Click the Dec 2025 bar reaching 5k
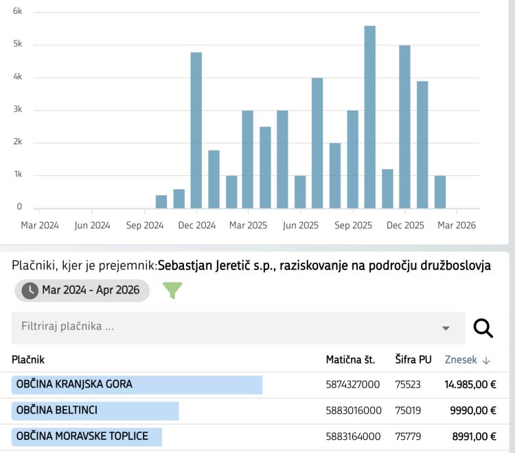Image resolution: width=515 pixels, height=453 pixels. (x=404, y=127)
